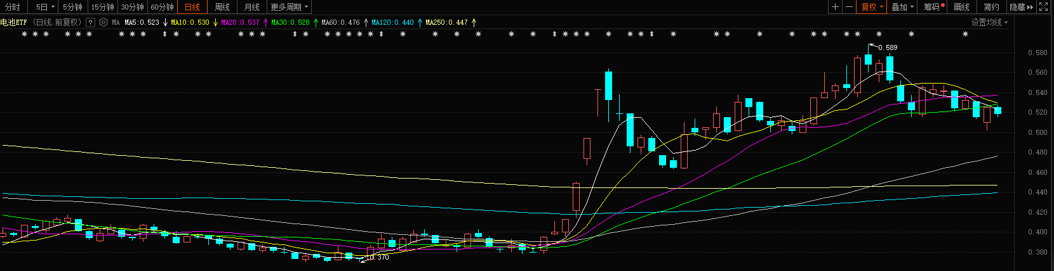Click the MA indicator label
The height and width of the screenshot is (271, 1054).
tap(116, 22)
